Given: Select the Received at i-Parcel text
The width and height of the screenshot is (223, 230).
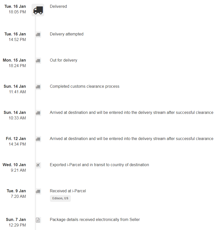Looking at the screenshot, I should pyautogui.click(x=68, y=191).
